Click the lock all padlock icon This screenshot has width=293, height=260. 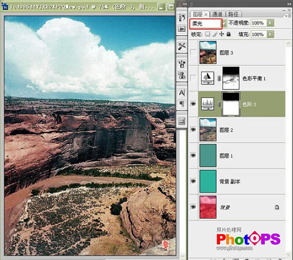[x=229, y=34]
